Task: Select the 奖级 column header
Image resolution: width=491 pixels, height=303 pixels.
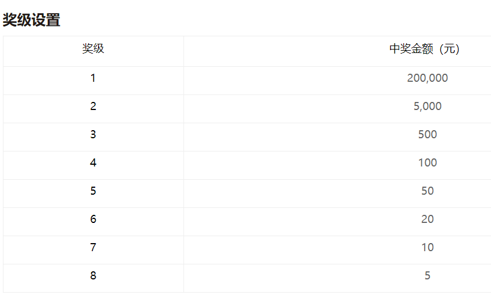Action: (x=93, y=49)
